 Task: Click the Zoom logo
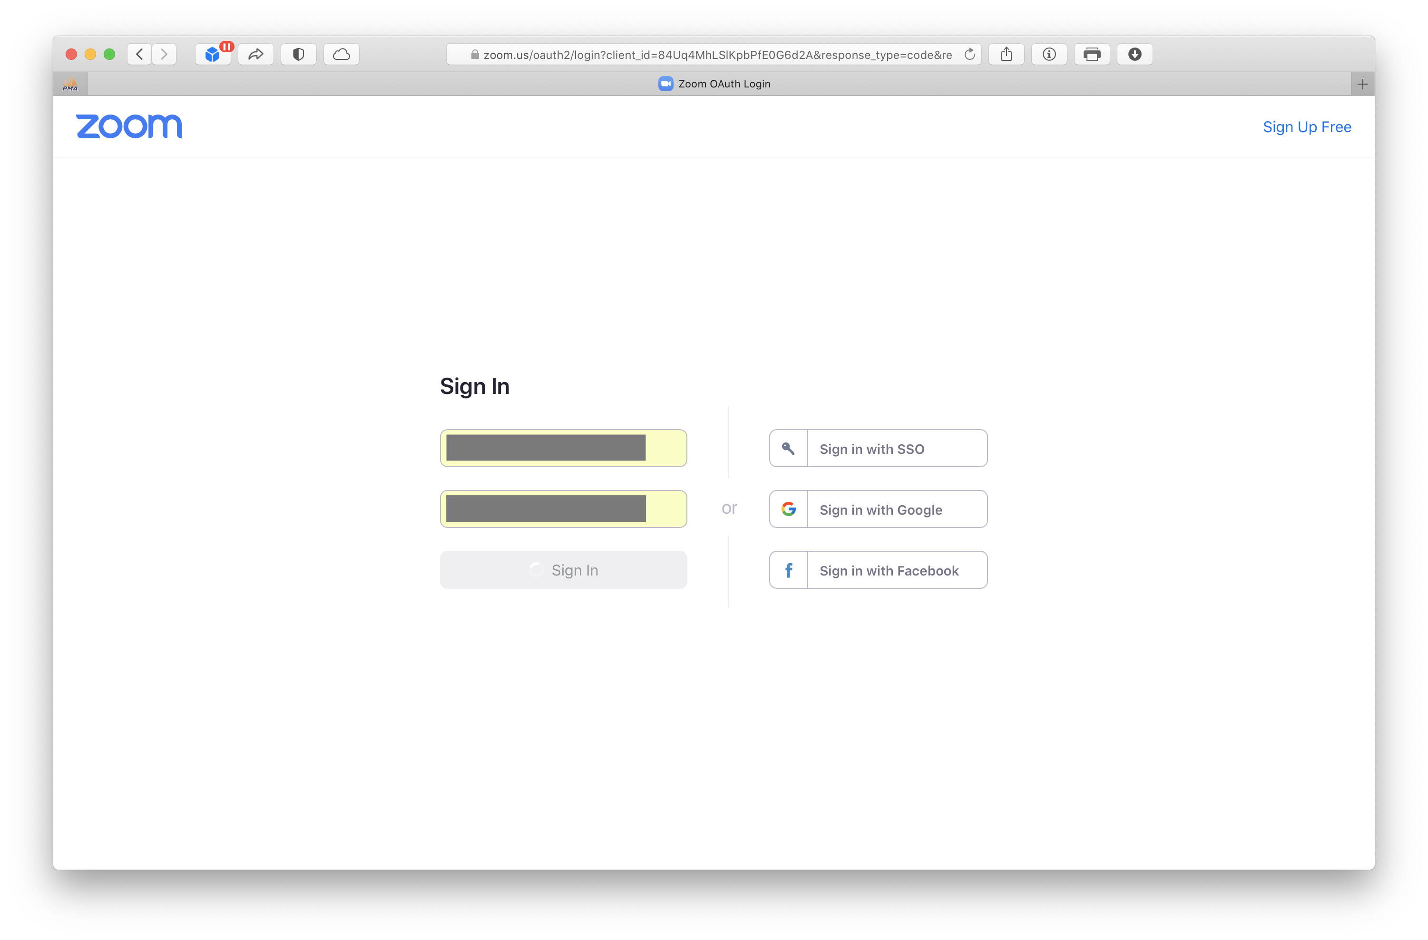pos(129,126)
